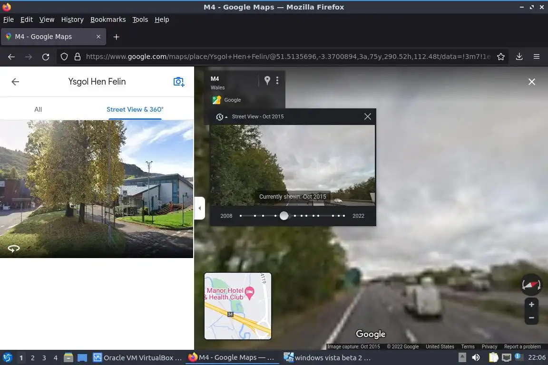Click the Google Maps logo attribution
Image resolution: width=548 pixels, height=365 pixels.
click(226, 100)
